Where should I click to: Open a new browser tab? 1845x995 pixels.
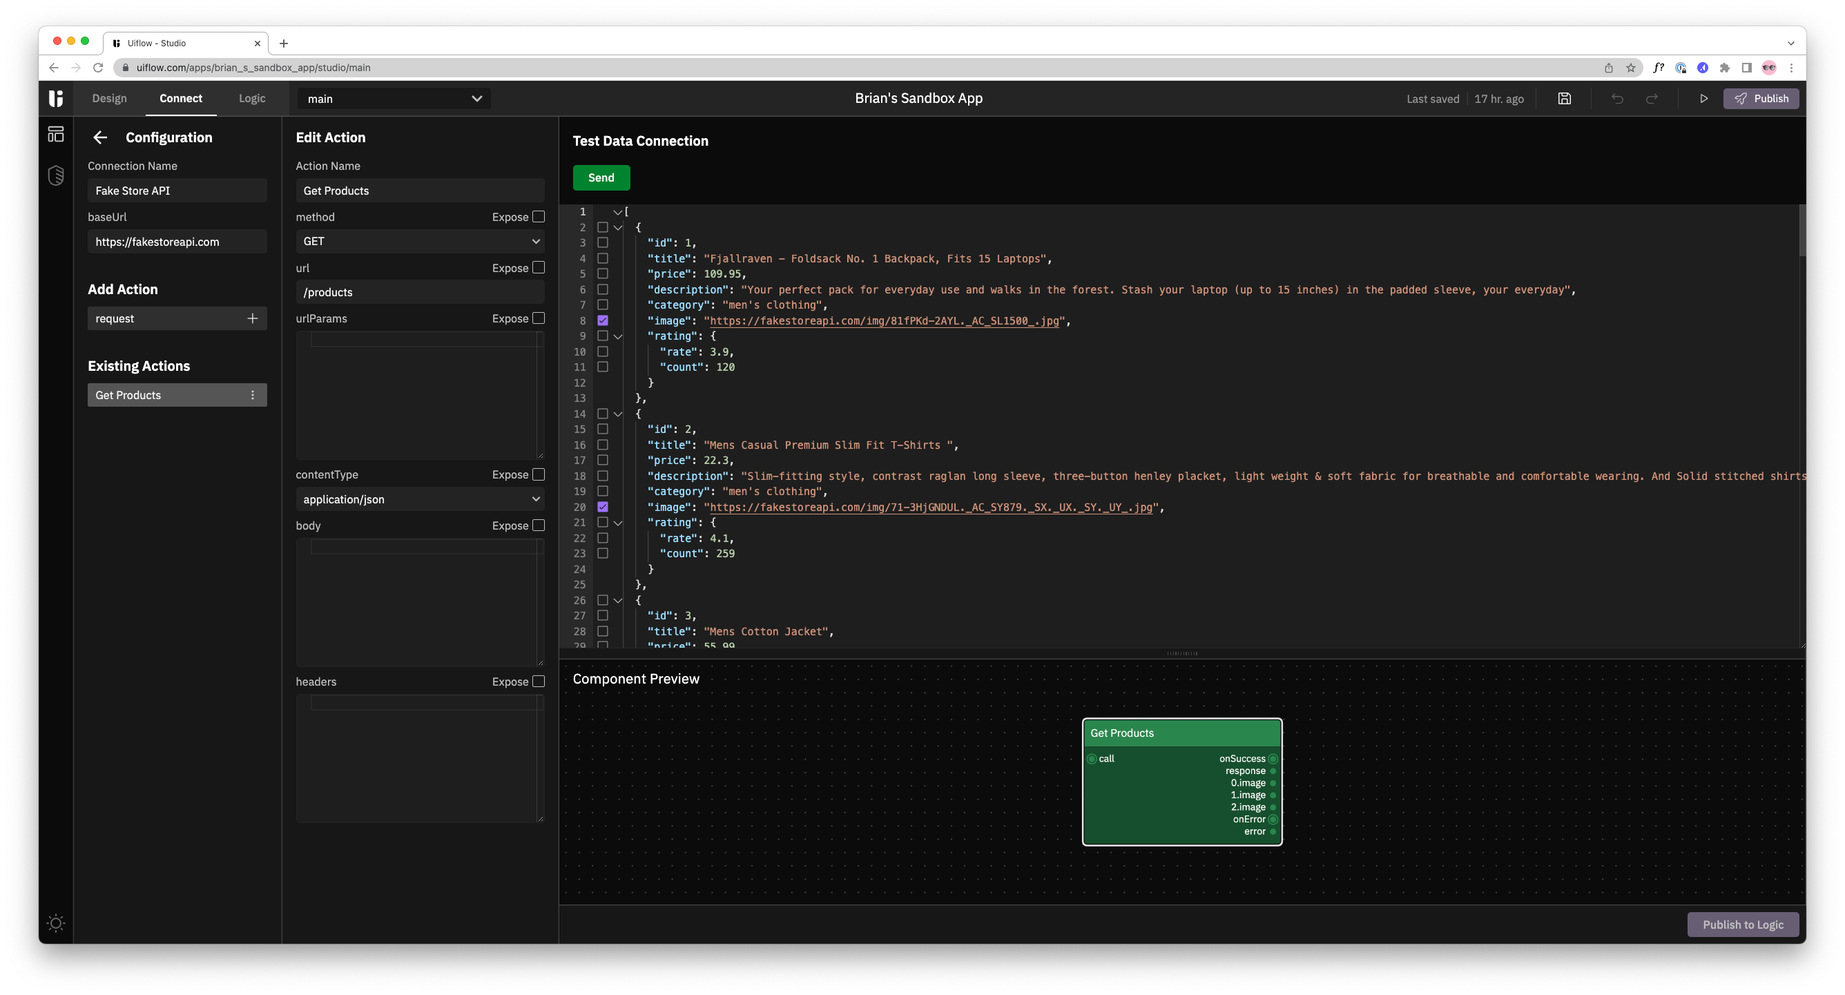(x=284, y=43)
